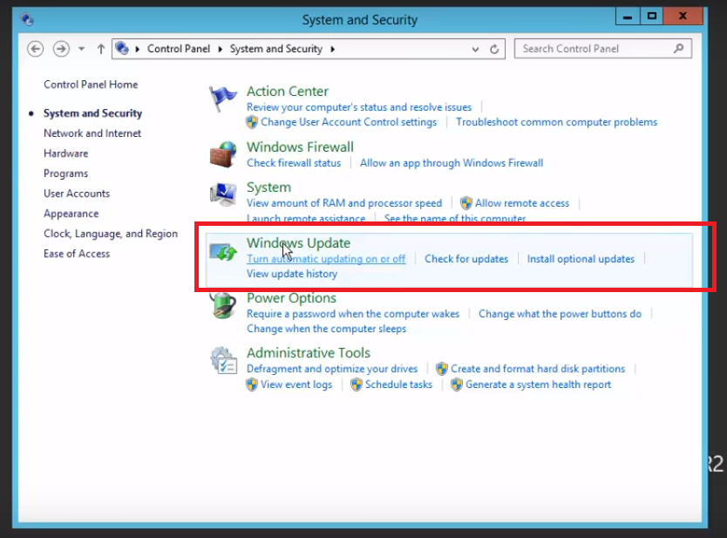This screenshot has width=727, height=538.
Task: Troubleshoot common computer problems
Action: (x=556, y=122)
